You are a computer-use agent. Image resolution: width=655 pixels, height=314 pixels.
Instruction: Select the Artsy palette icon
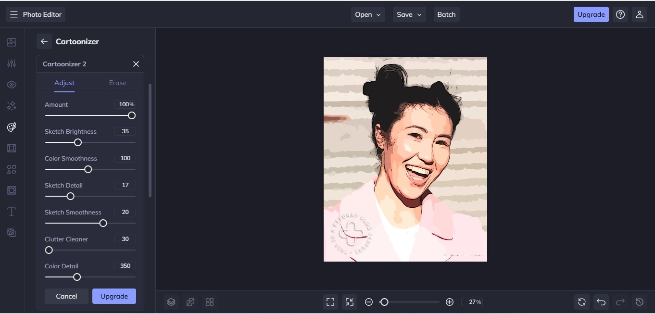click(12, 127)
